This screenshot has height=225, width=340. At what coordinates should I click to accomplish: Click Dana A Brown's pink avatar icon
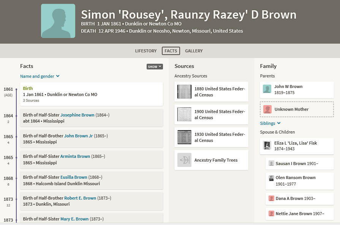(x=271, y=198)
